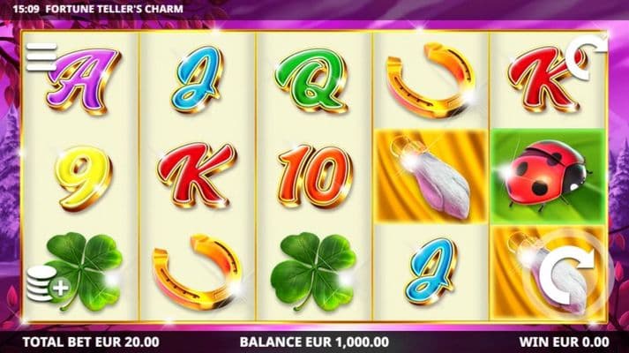Click the Total Bet EUR 20.00 label
The image size is (629, 353).
[x=91, y=342]
